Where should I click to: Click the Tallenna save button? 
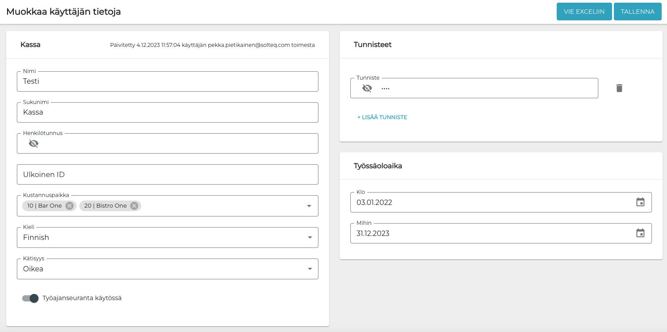(x=637, y=12)
